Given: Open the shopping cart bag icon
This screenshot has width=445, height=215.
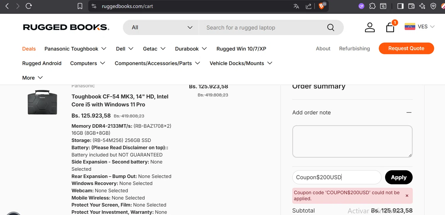Looking at the screenshot, I should pos(390,27).
